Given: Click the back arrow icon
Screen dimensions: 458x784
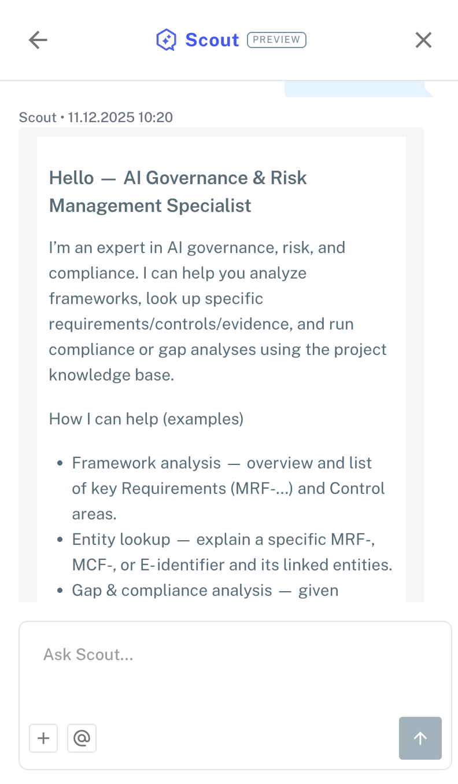Looking at the screenshot, I should tap(38, 40).
